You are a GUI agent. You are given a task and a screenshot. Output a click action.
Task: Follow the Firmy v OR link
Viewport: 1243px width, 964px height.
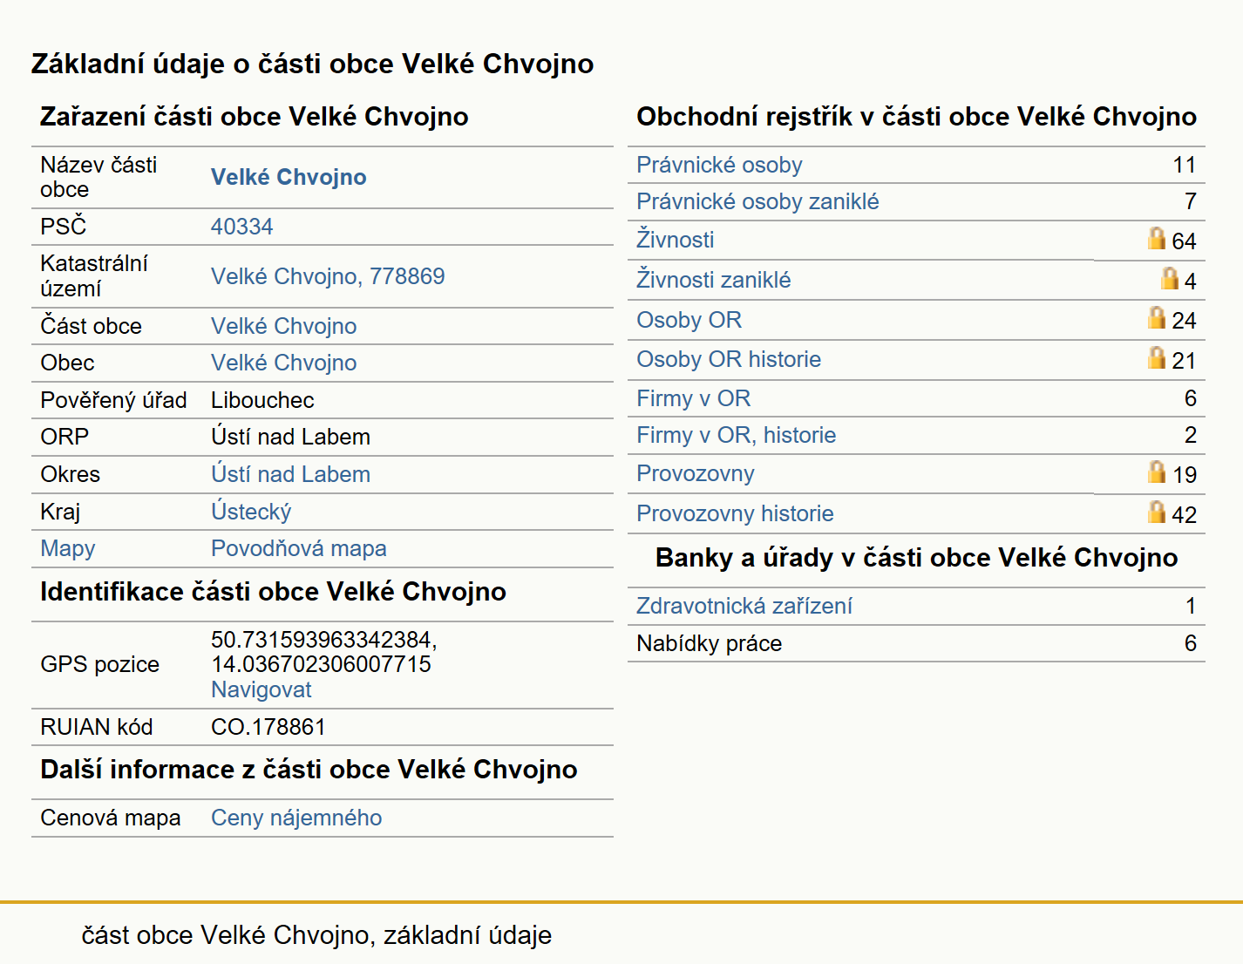[x=693, y=398]
